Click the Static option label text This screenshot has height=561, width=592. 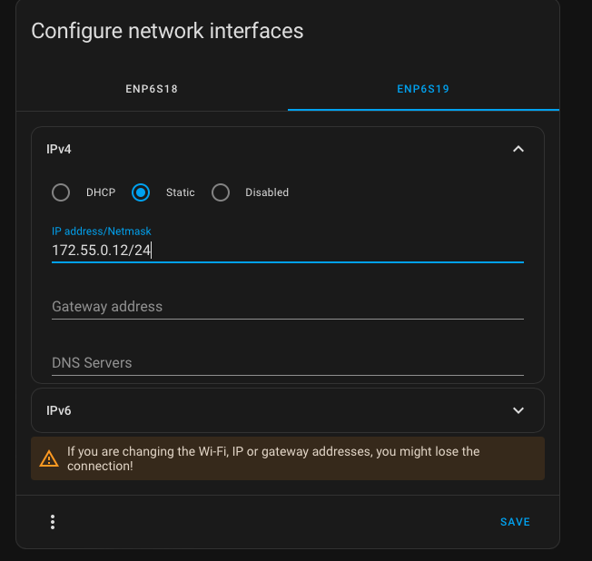(x=180, y=192)
